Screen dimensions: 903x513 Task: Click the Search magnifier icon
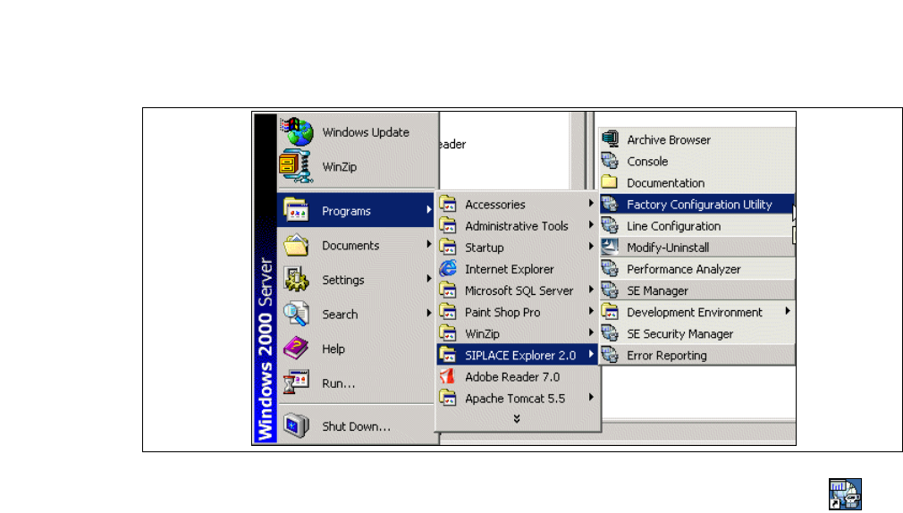point(296,314)
